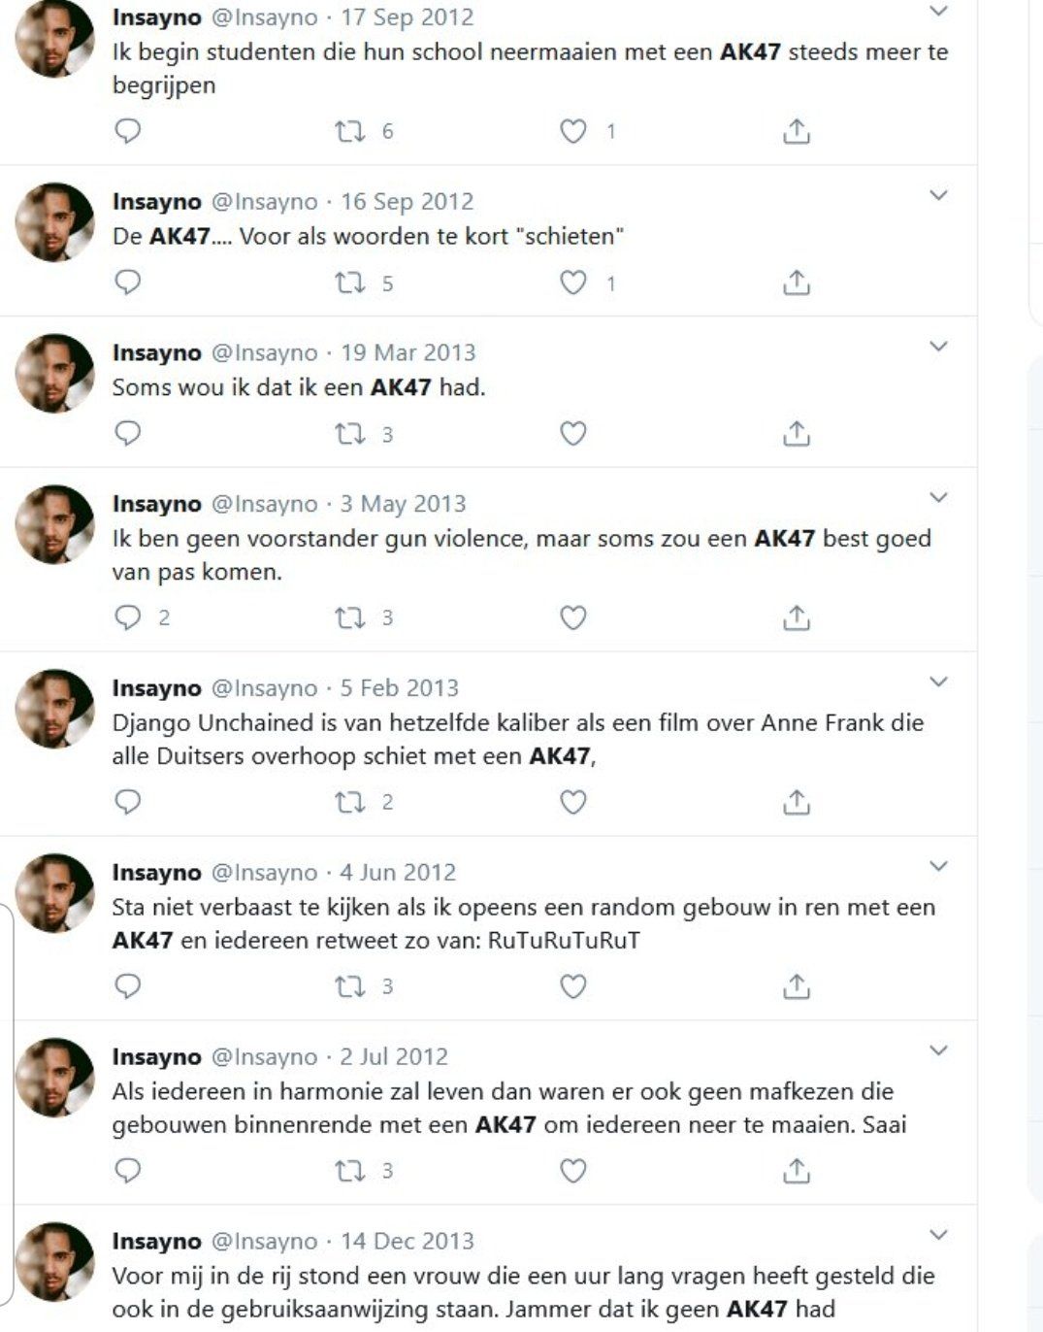Share the 4 Jun 2012 tweet
The height and width of the screenshot is (1332, 1043).
point(796,986)
